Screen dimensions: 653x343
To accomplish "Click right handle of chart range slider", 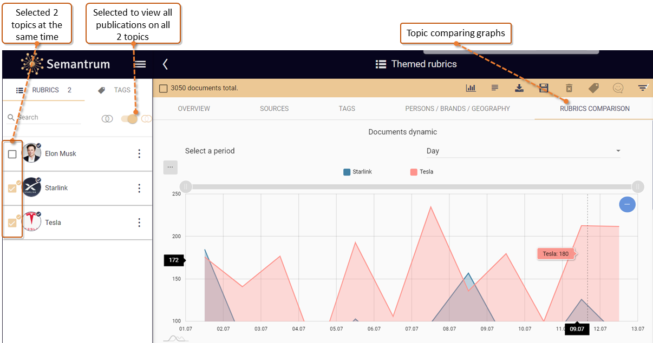I will pyautogui.click(x=638, y=186).
